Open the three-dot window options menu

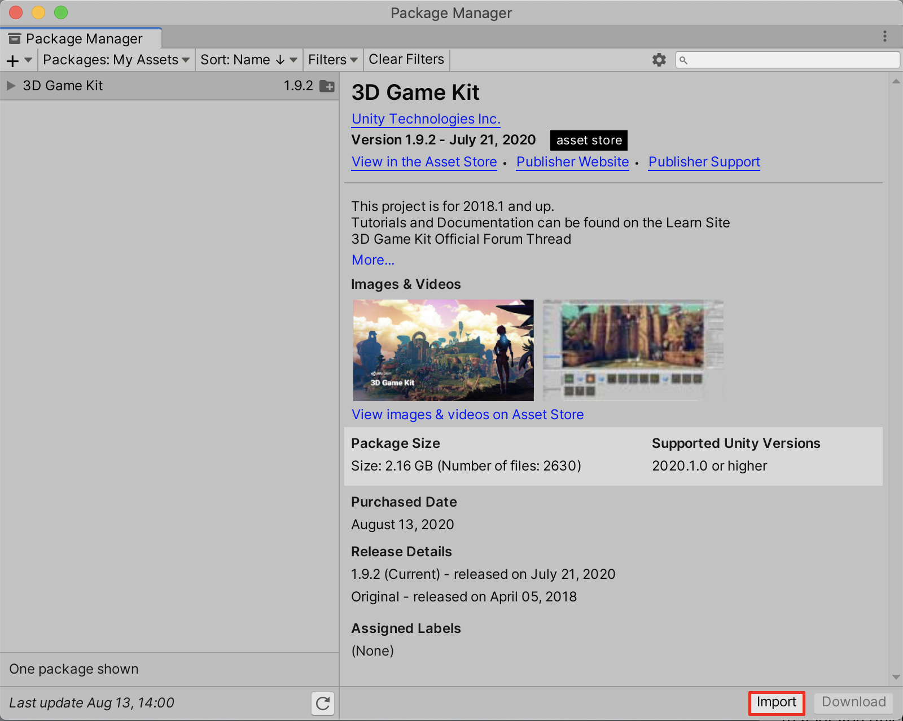pos(884,37)
